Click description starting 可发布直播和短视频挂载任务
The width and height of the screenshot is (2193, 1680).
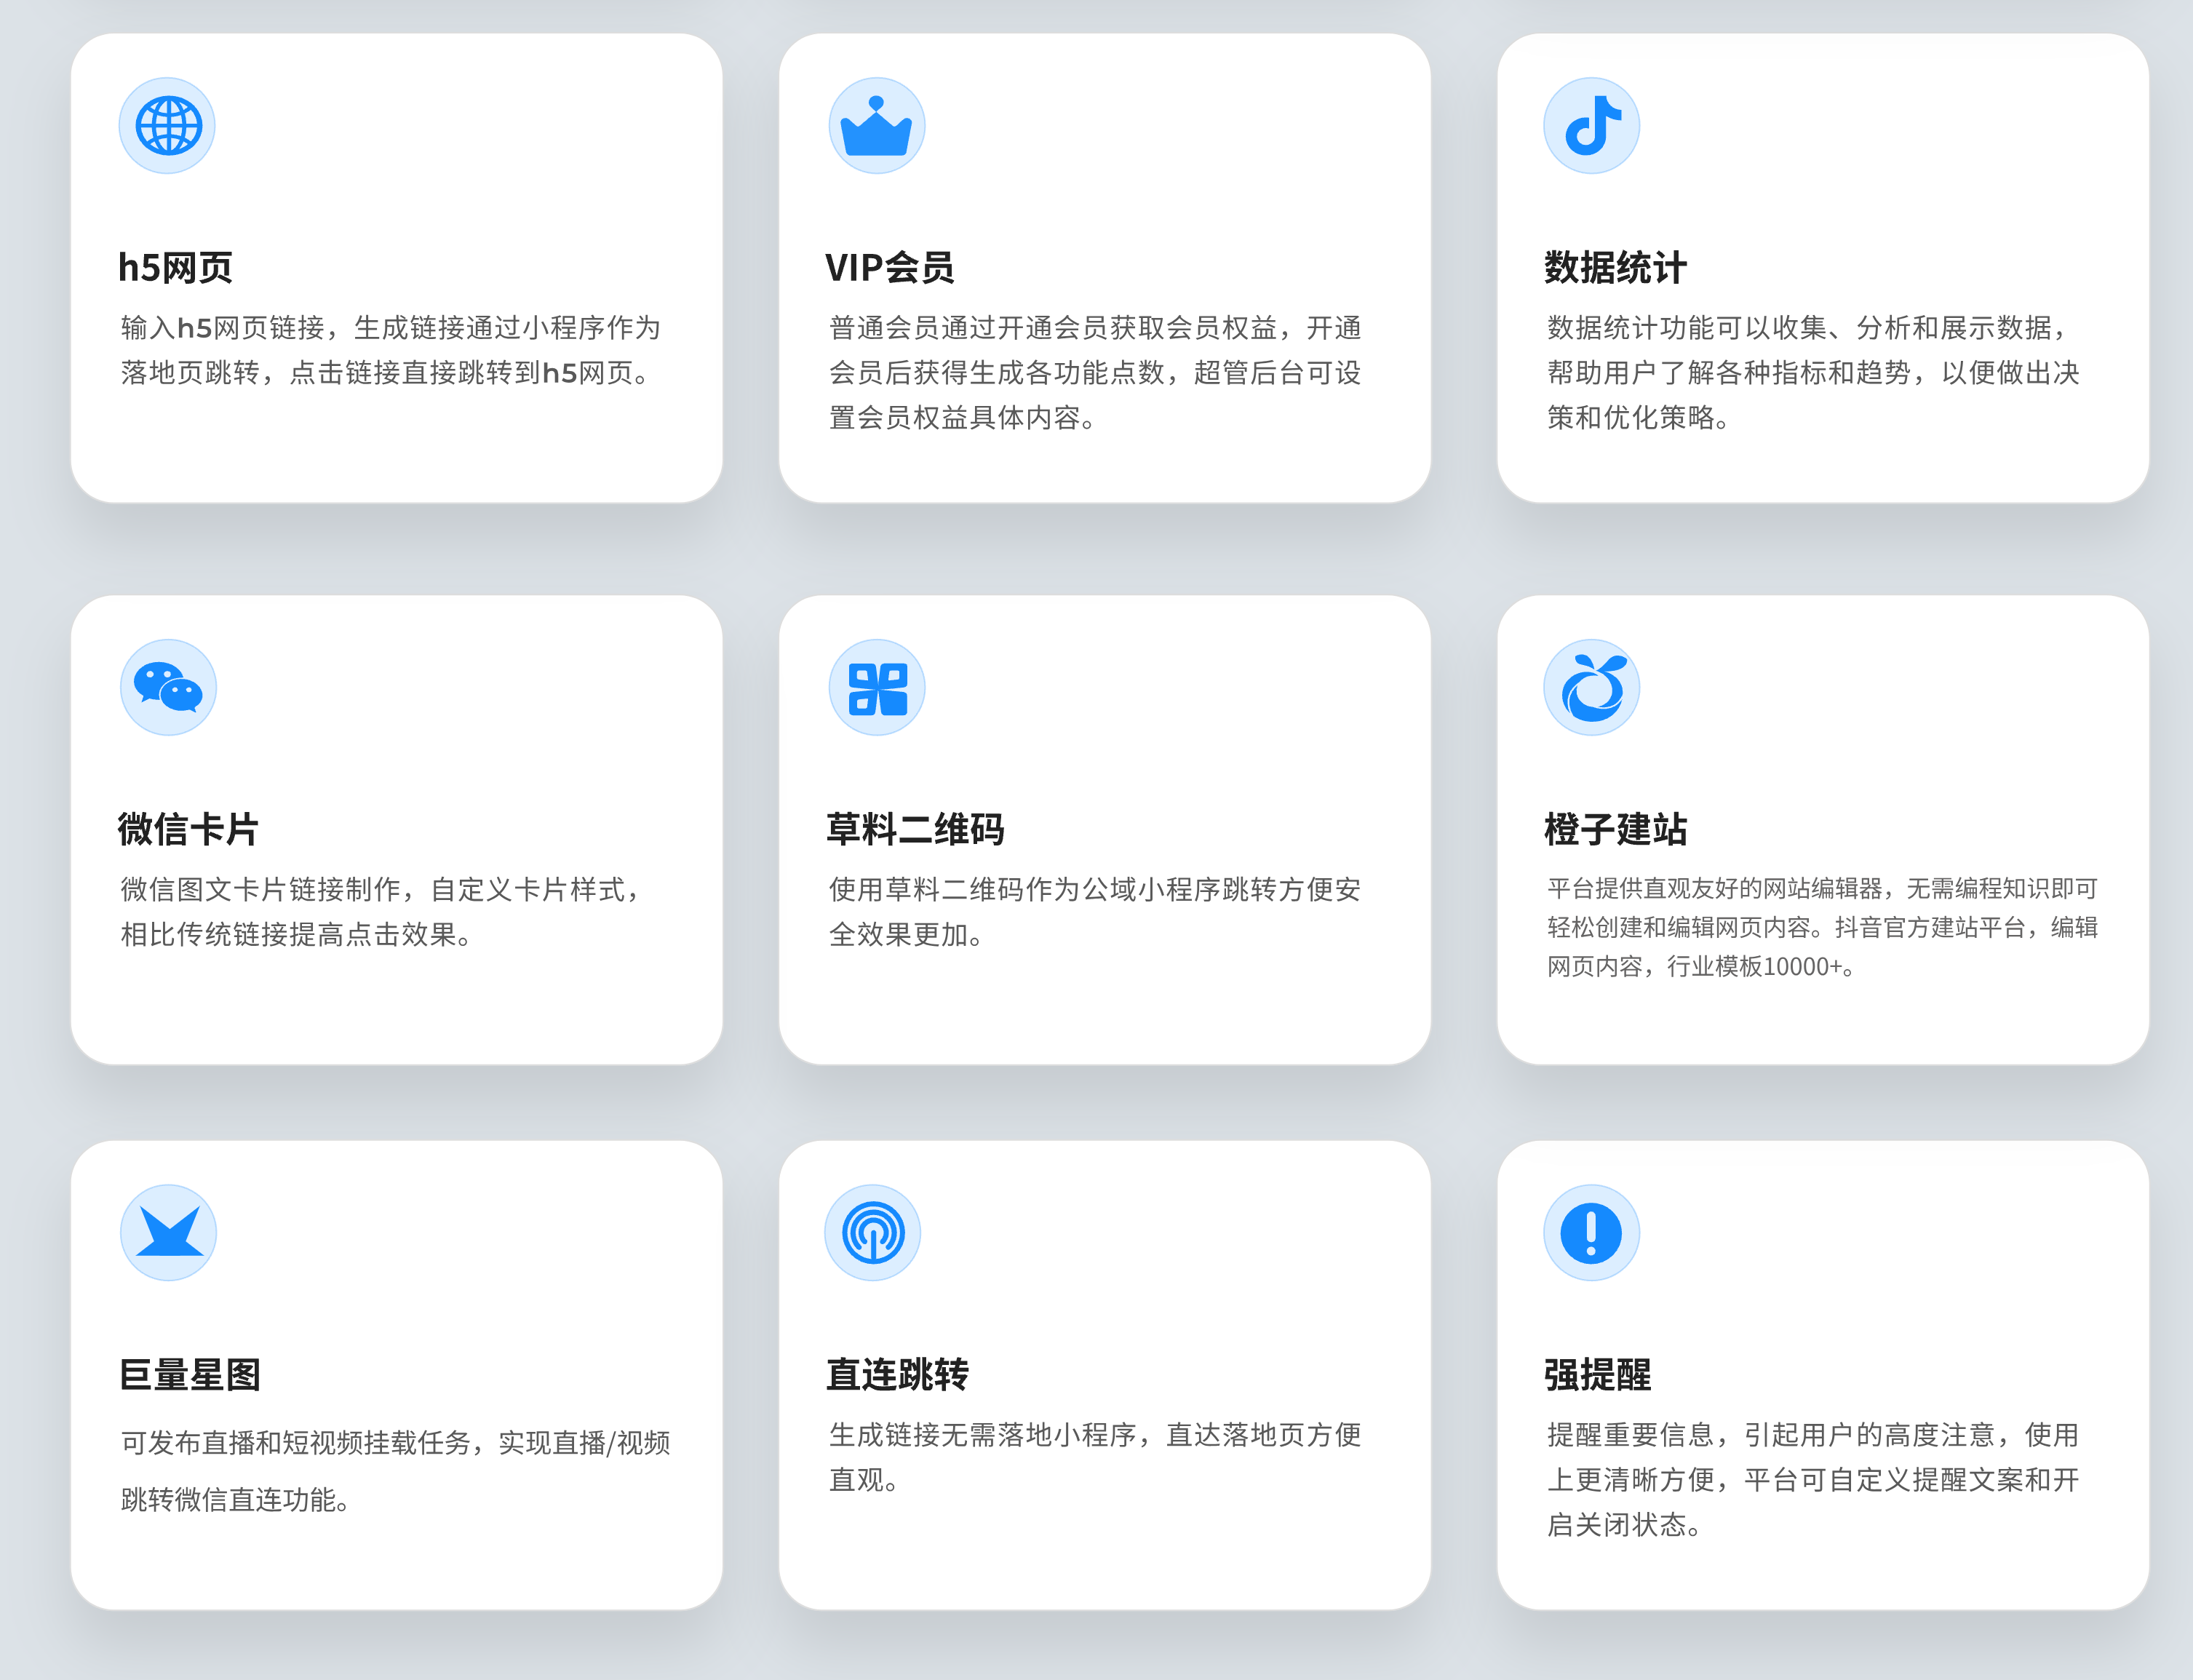[395, 1470]
